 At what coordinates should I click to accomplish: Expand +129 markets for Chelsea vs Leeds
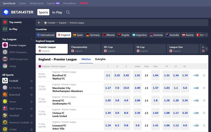196,113
